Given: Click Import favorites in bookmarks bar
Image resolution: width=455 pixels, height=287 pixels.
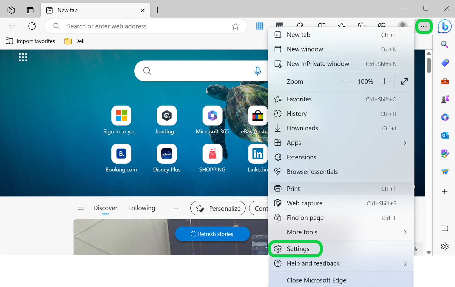Looking at the screenshot, I should [x=30, y=41].
